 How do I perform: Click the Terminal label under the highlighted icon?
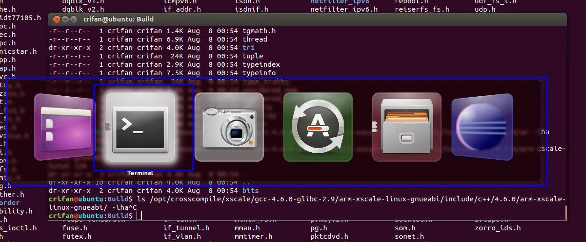pyautogui.click(x=140, y=173)
